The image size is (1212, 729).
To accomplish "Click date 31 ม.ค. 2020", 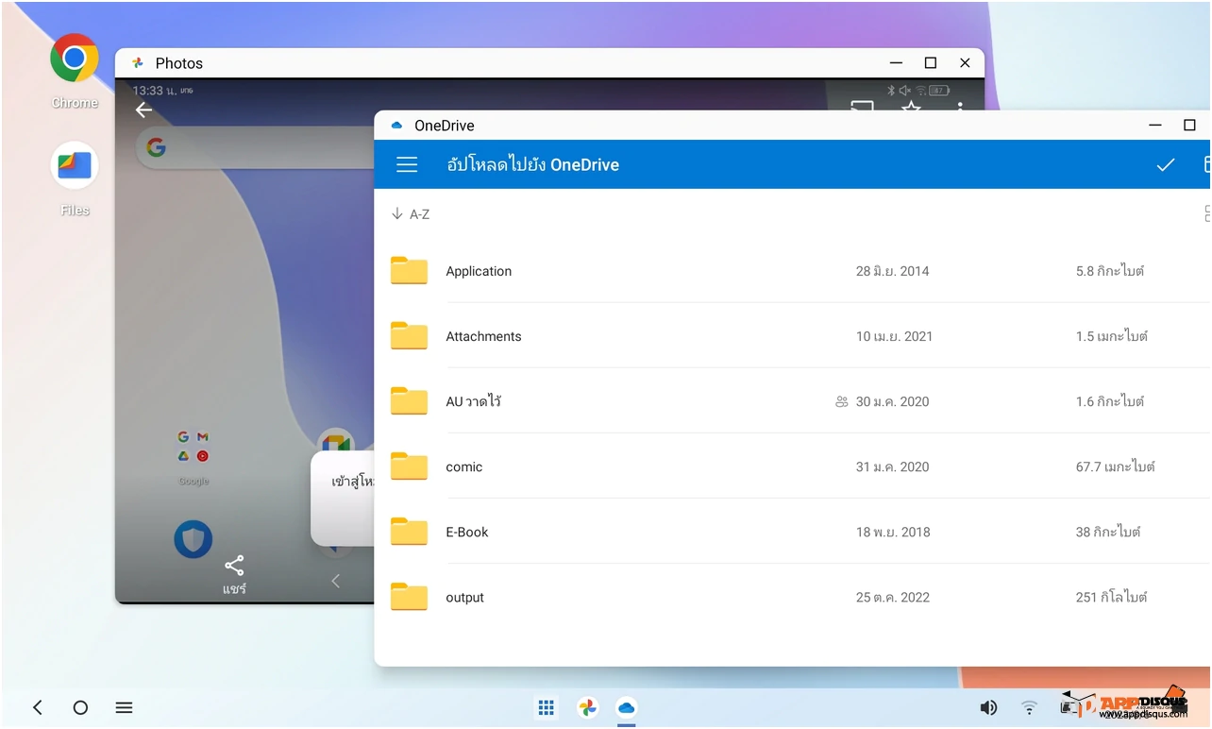I will coord(893,466).
